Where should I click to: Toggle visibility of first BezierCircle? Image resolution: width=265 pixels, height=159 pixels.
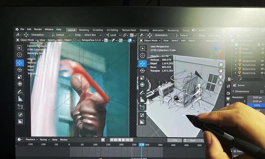263,61
